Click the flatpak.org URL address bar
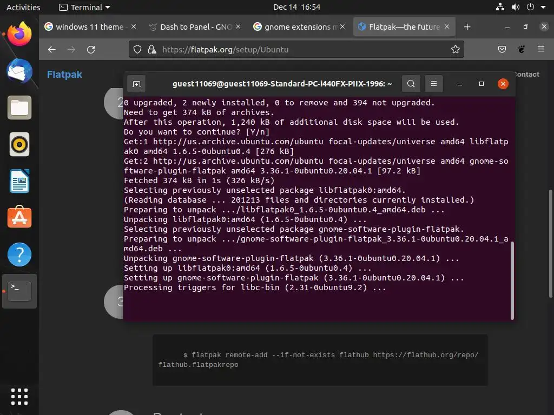The image size is (554, 415). 296,49
